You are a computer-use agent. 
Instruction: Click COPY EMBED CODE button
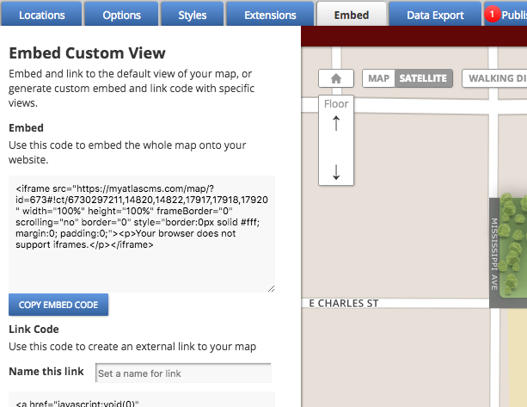click(58, 305)
